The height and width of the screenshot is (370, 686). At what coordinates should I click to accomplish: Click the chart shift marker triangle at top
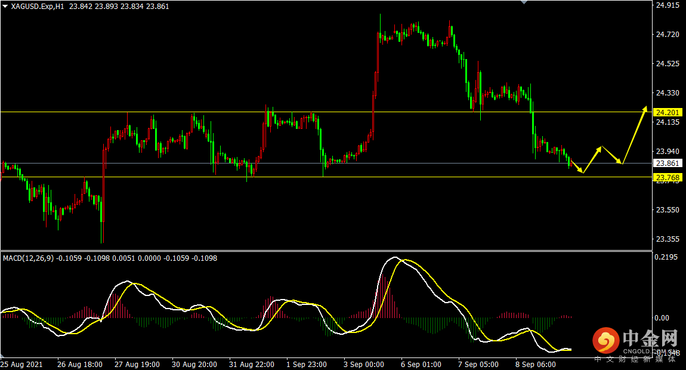pos(524,2)
